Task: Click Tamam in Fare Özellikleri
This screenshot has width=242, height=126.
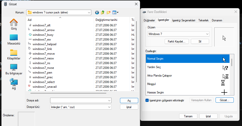Action: (x=188, y=116)
